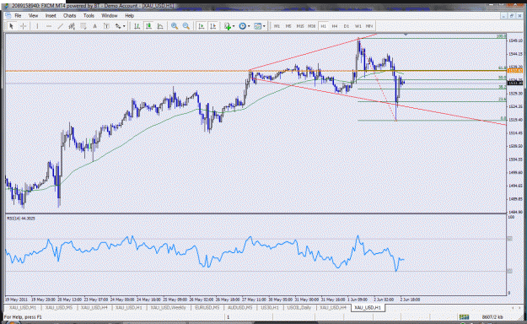Open the Help menu
Image resolution: width=527 pixels, height=324 pixels.
point(129,16)
